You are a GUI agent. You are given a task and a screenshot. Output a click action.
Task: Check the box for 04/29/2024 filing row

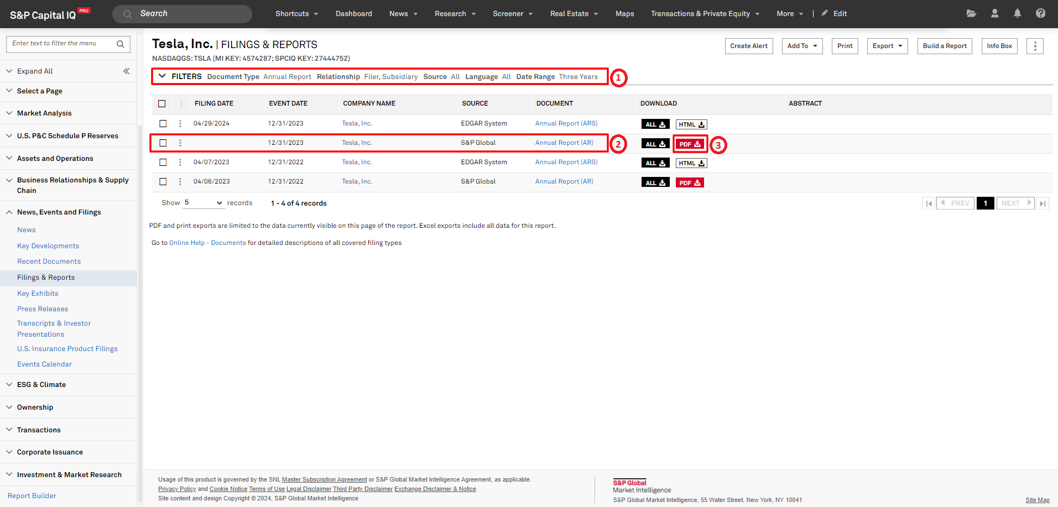pos(163,123)
